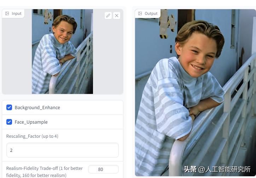This screenshot has width=256, height=178.
Task: Click the Rescaling_Factor (up to 4) label
Action: (32, 136)
